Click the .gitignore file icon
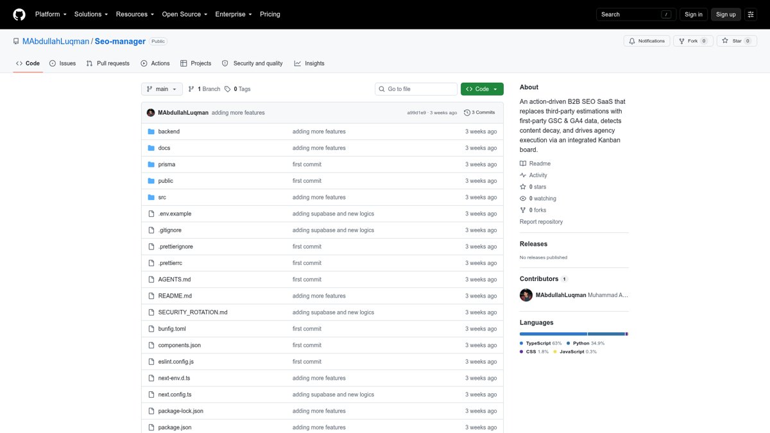 click(x=151, y=230)
